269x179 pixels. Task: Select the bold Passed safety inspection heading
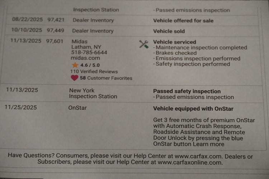coord(187,91)
